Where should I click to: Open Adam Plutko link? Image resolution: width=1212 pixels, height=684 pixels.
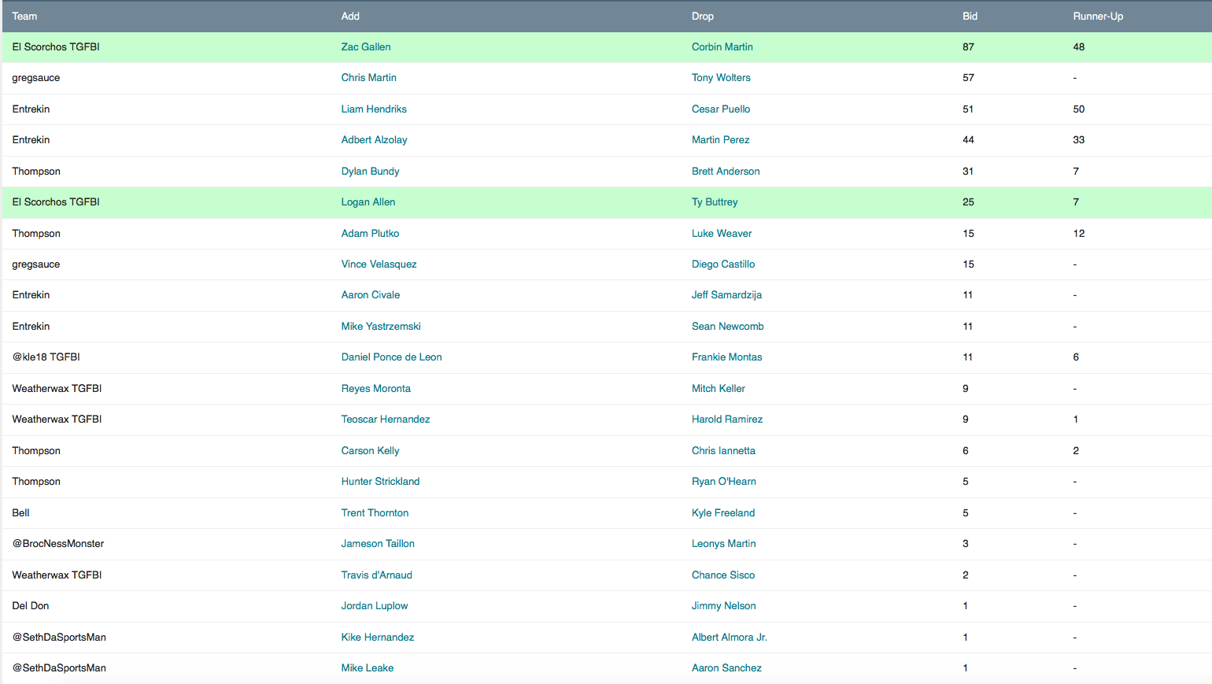coord(371,234)
